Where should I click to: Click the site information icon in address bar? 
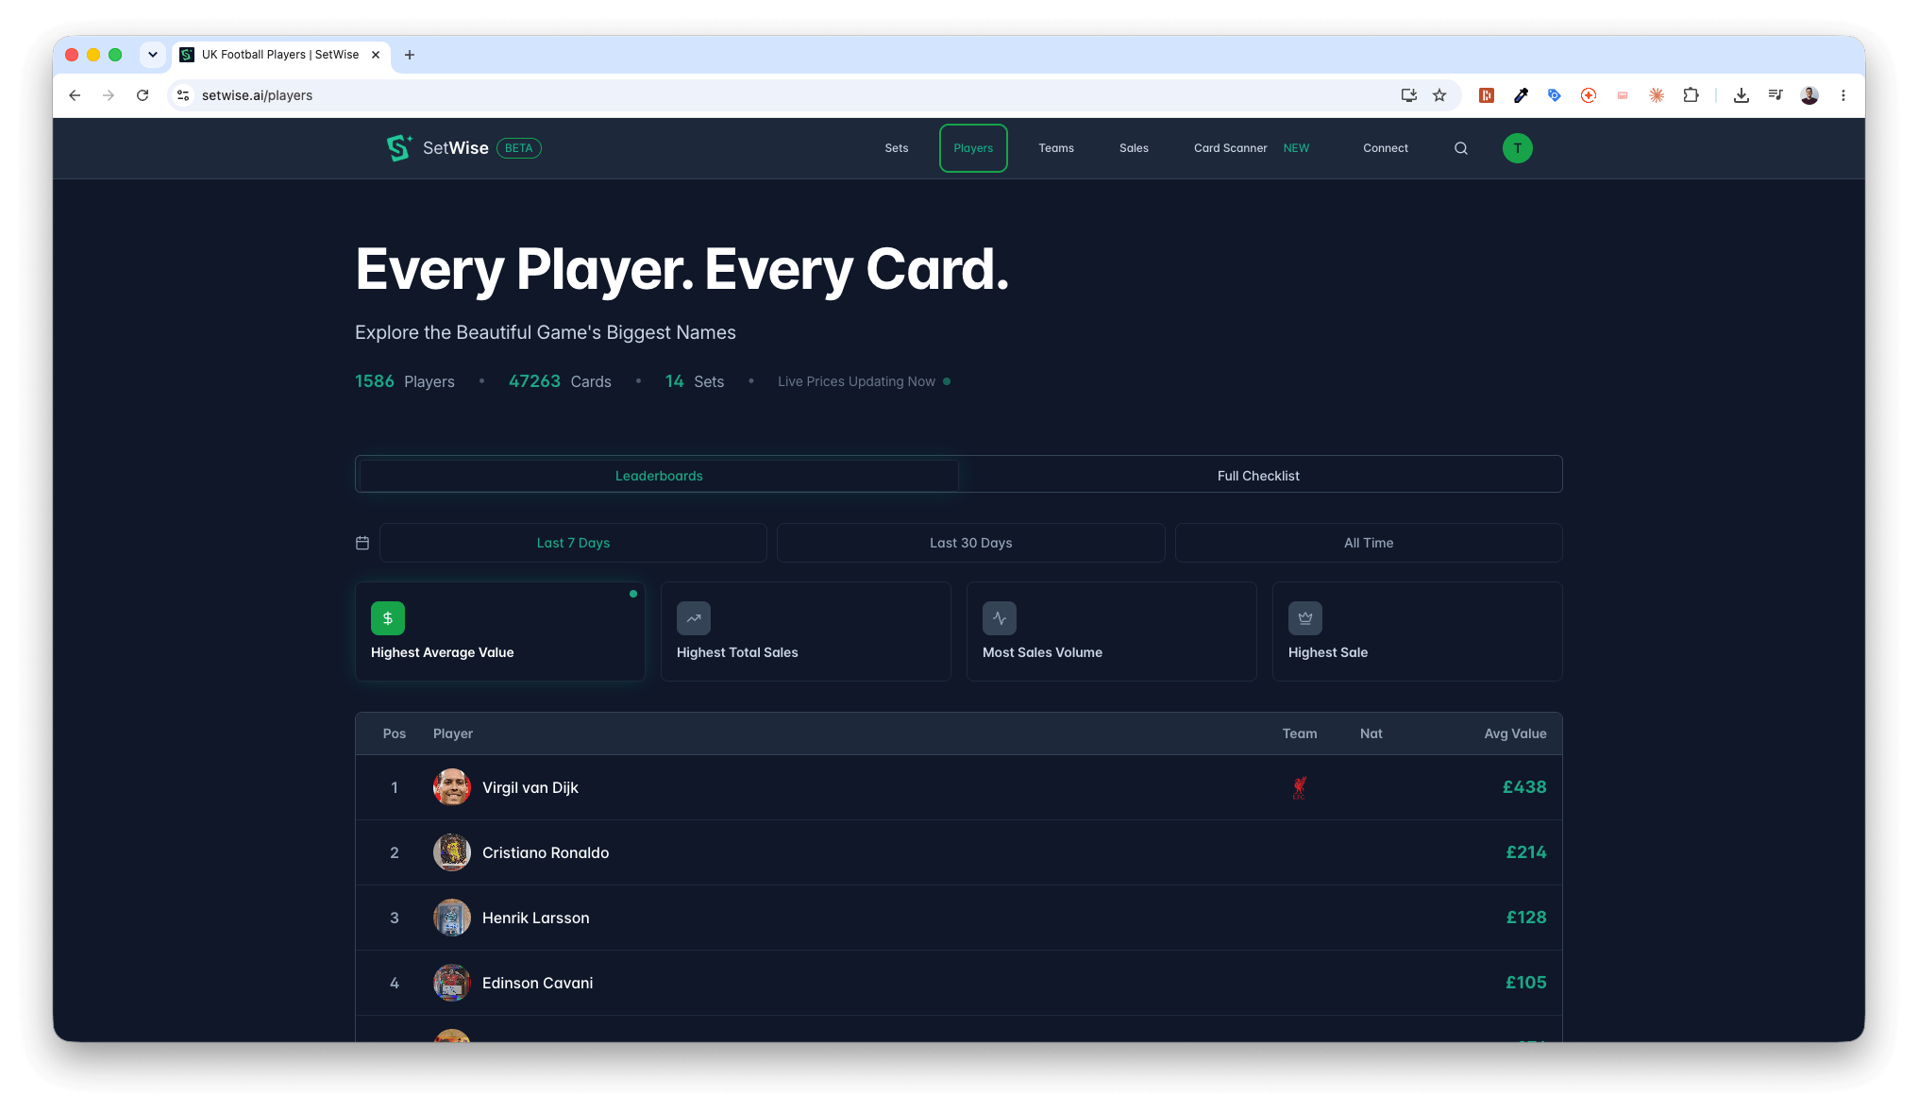[184, 95]
